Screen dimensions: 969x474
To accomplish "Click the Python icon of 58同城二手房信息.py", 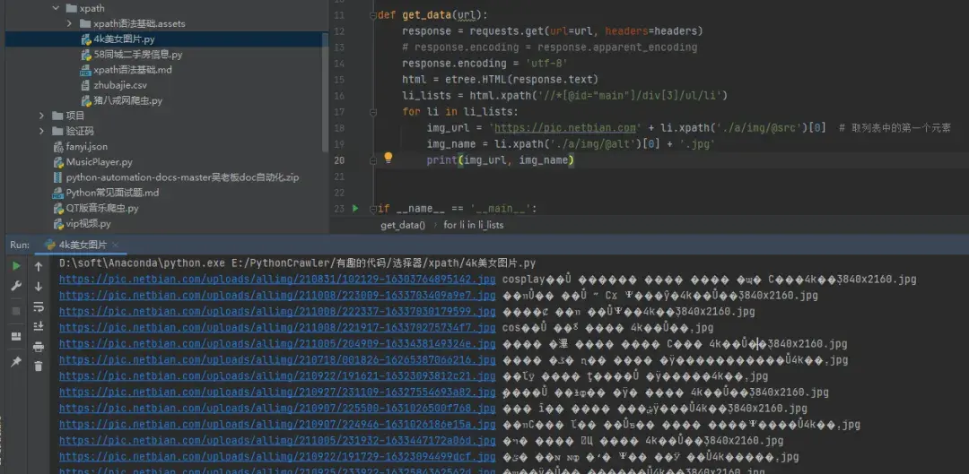I will click(86, 55).
